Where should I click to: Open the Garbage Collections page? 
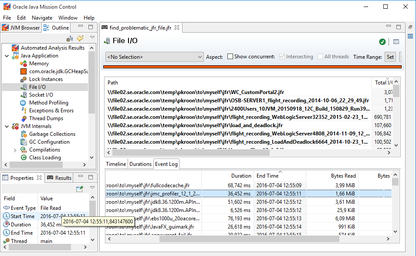tap(52, 134)
